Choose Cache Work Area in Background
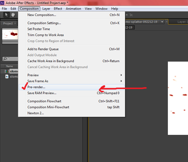Viewport: 188px width, 162px height. pyautogui.click(x=72, y=61)
